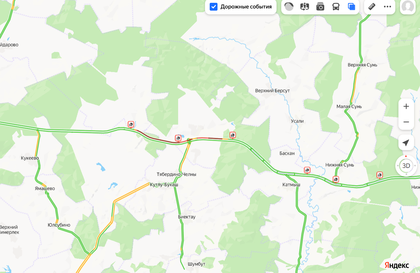The height and width of the screenshot is (273, 420).
Task: Open the Yandex logo link
Action: pyautogui.click(x=397, y=265)
